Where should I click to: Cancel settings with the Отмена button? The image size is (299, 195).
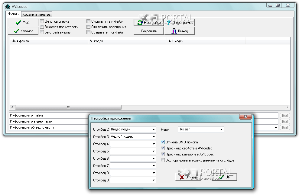click(188, 177)
